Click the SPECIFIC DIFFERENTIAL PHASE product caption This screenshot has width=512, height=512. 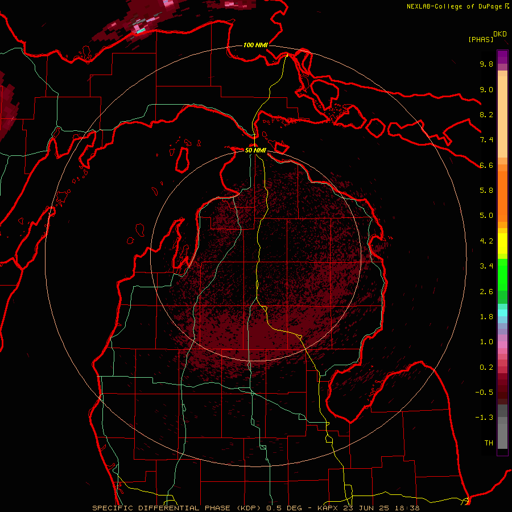[178, 508]
